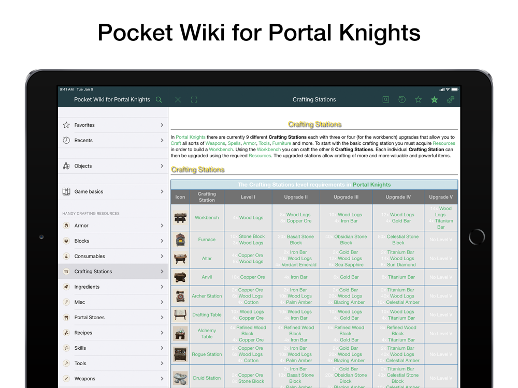Open settings gear icon in top bar
This screenshot has width=518, height=388.
click(x=451, y=99)
